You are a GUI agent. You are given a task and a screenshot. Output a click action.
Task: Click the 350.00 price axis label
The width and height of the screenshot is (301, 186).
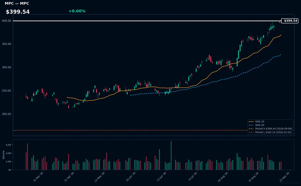(x=7, y=44)
